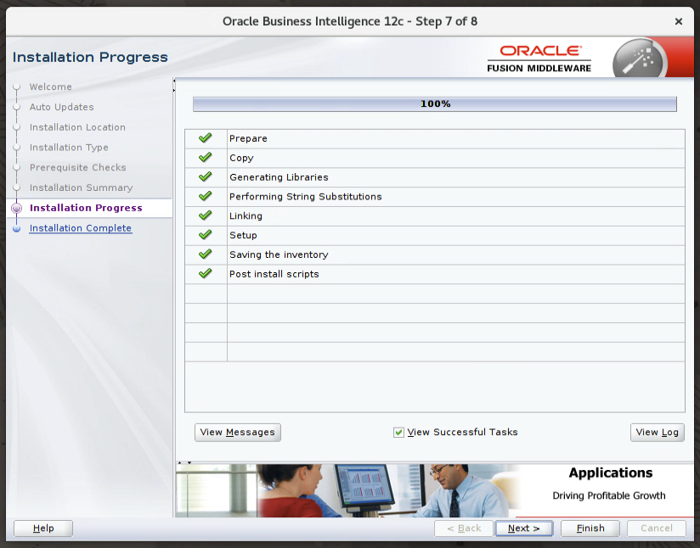The image size is (700, 548).
Task: Select the Copy task row text
Action: click(241, 158)
